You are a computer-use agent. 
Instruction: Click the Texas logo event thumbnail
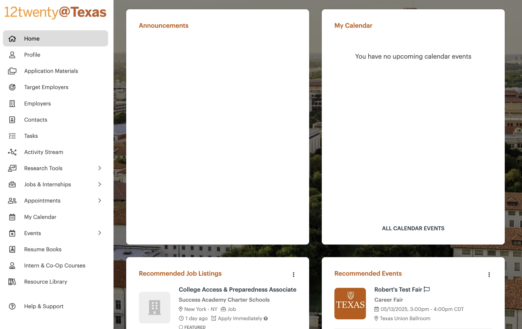[350, 304]
